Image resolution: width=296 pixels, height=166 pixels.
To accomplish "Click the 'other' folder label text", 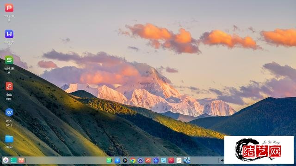I will [9, 147].
